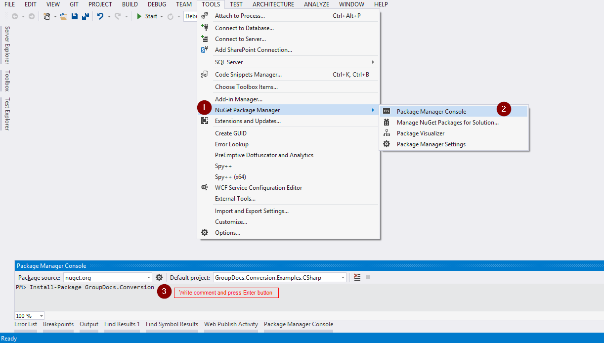The width and height of the screenshot is (604, 343).
Task: Click the Package Manager Console submenu icon
Action: coord(387,112)
